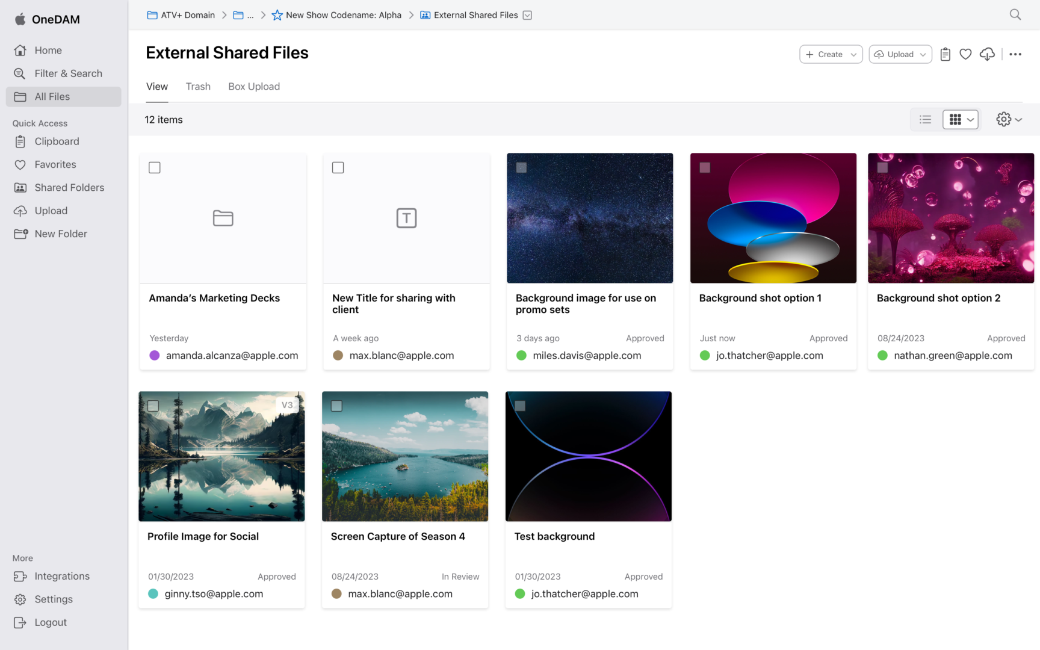Image resolution: width=1040 pixels, height=650 pixels.
Task: Open the Background shot option 1 thumbnail
Action: pos(773,218)
